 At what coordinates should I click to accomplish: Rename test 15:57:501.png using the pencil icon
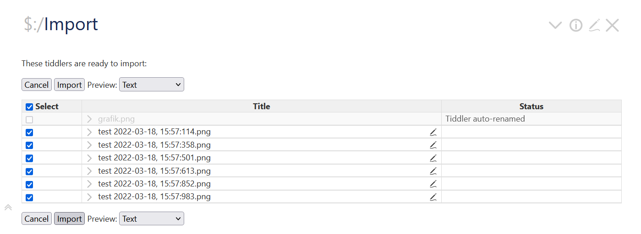tap(433, 158)
